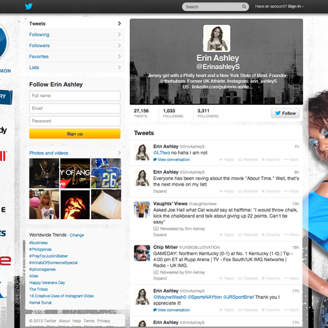
Task: Open the #business trend
Action: [x=39, y=243]
